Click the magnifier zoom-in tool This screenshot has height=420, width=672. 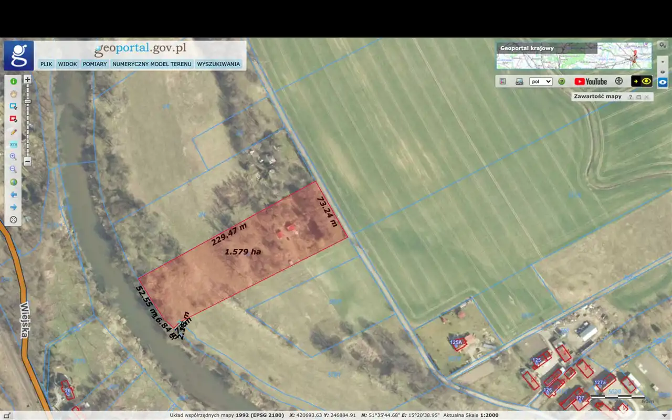(x=14, y=157)
